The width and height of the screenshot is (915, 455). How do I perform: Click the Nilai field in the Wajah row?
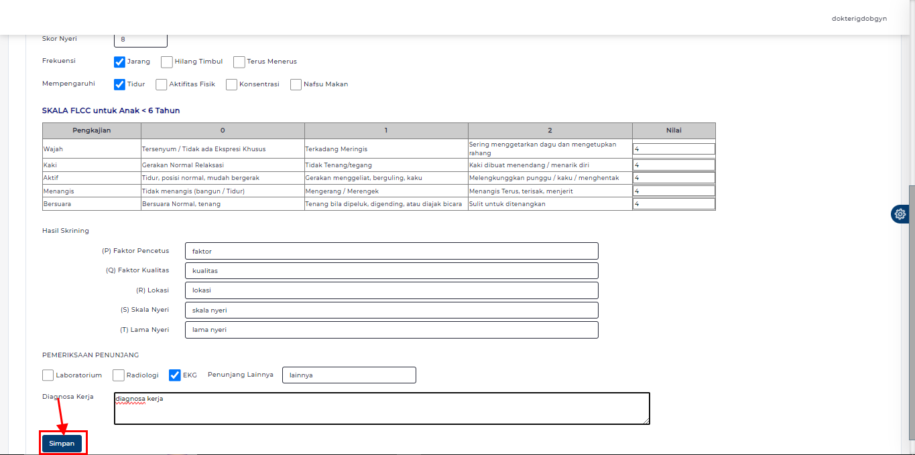(673, 148)
